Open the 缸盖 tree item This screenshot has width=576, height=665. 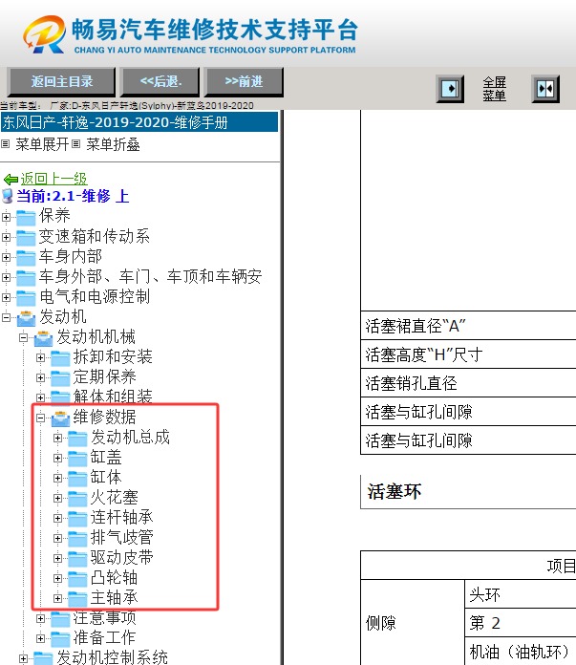coord(106,457)
